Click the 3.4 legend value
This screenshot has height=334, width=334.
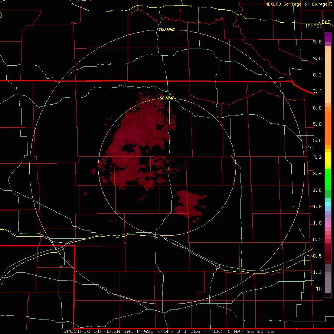(317, 174)
